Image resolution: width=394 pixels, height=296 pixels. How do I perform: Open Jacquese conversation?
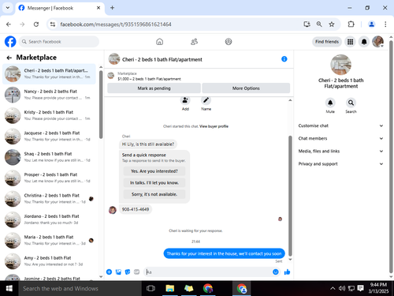click(49, 136)
